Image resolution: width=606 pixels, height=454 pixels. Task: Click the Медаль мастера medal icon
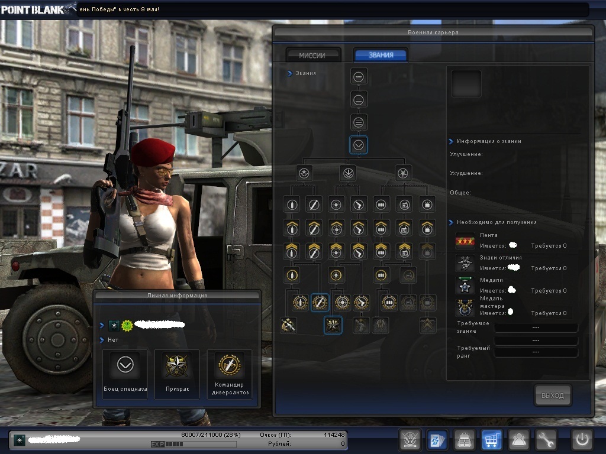465,308
